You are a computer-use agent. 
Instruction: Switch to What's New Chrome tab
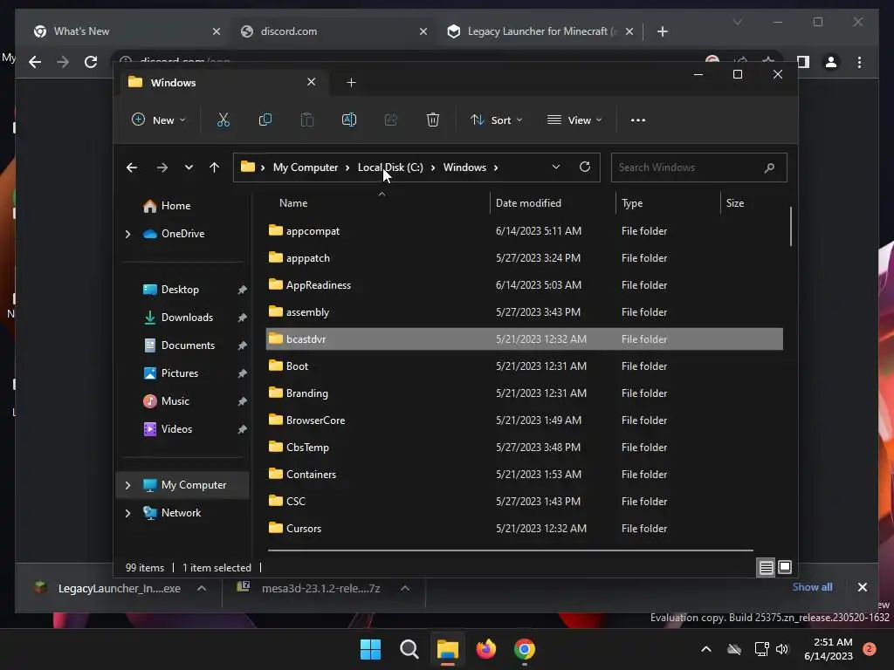tap(126, 31)
